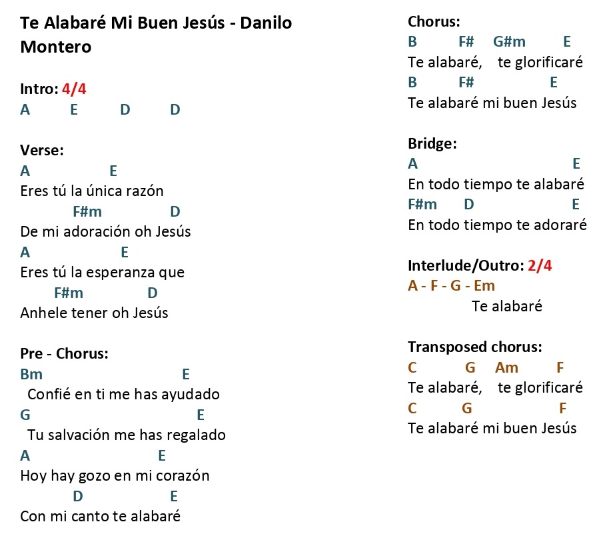Select the Intro: label
Image resolution: width=607 pixels, height=546 pixels.
point(39,89)
